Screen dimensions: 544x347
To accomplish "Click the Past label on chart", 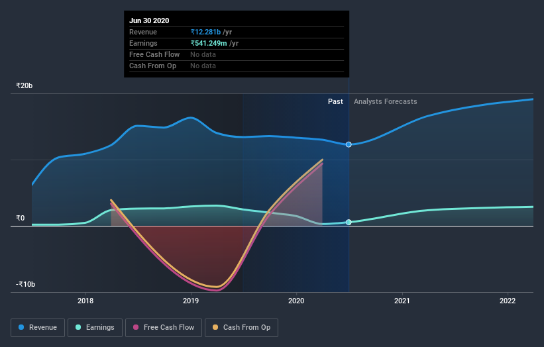I will pos(335,101).
